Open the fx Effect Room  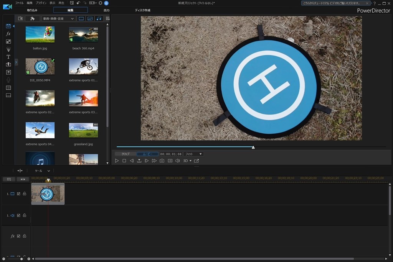point(8,34)
